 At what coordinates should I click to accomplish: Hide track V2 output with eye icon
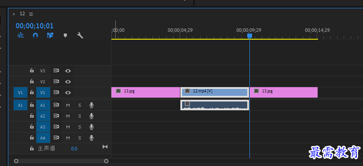point(68,82)
